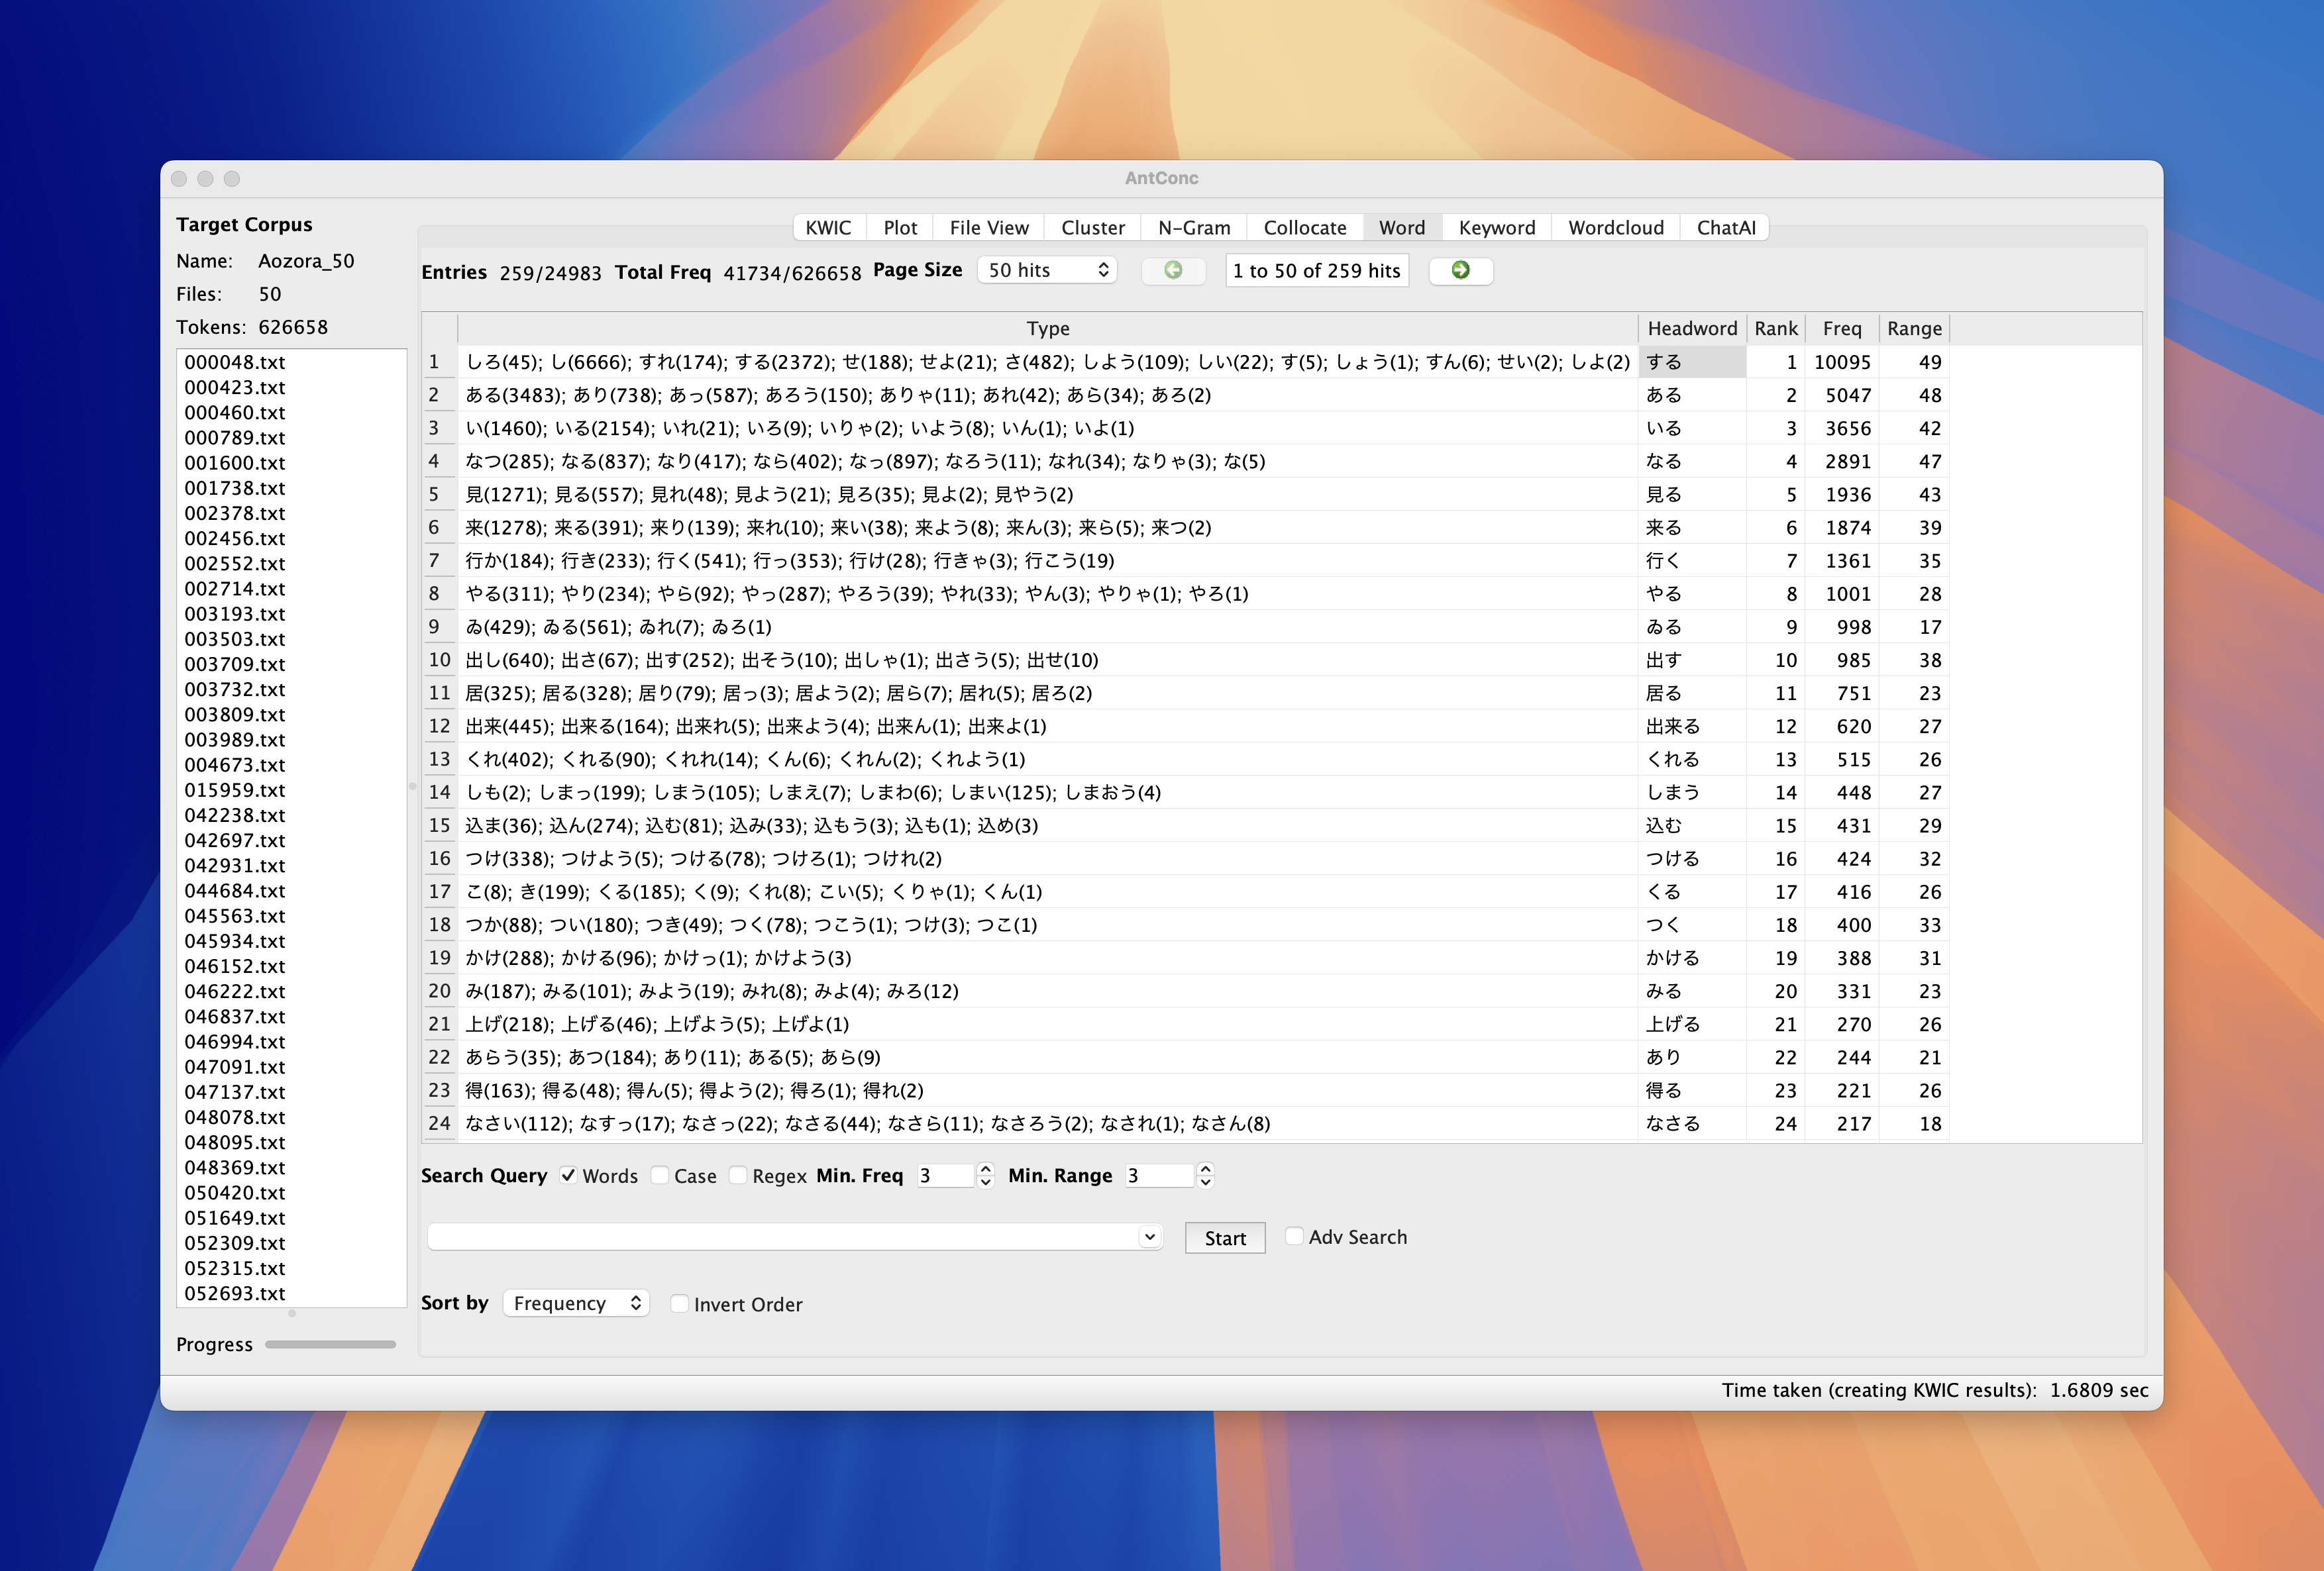Decrease the Min. Range stepper value
The image size is (2324, 1571).
(x=1206, y=1182)
